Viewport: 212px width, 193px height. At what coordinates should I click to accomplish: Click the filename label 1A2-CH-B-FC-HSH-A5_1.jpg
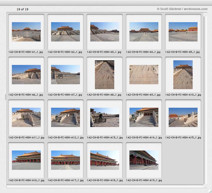[182, 52]
